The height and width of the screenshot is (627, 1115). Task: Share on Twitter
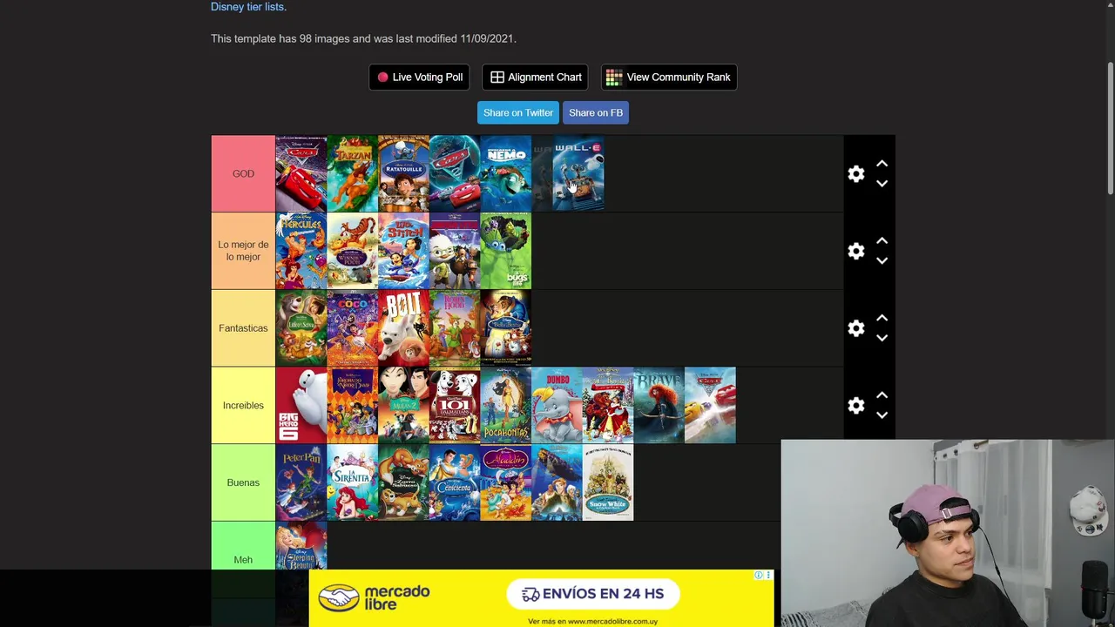(518, 112)
